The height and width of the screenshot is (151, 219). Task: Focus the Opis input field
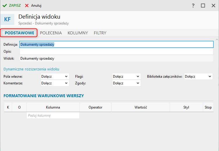tap(116, 51)
